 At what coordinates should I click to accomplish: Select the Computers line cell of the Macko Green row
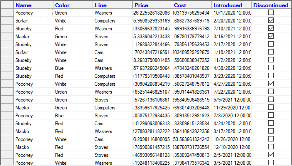(113, 108)
